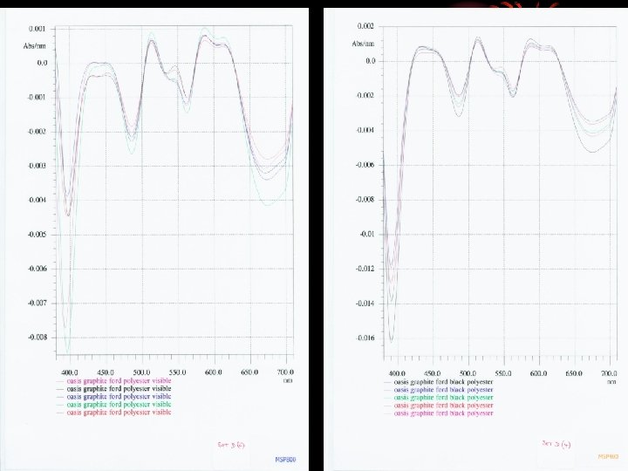Click the blue 'ford black polyester' legend entry
This screenshot has width=628, height=471.
[x=443, y=390]
